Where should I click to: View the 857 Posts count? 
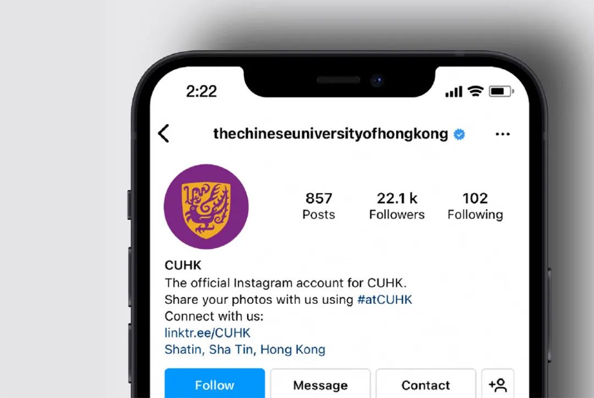tap(318, 206)
